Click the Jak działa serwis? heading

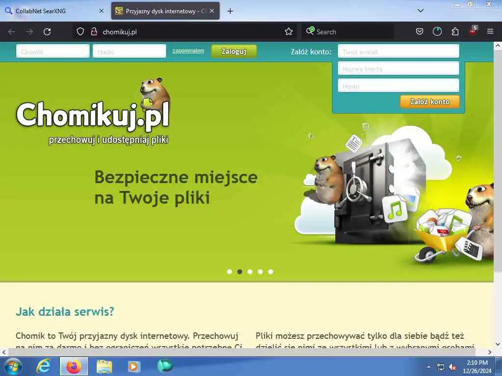[65, 311]
